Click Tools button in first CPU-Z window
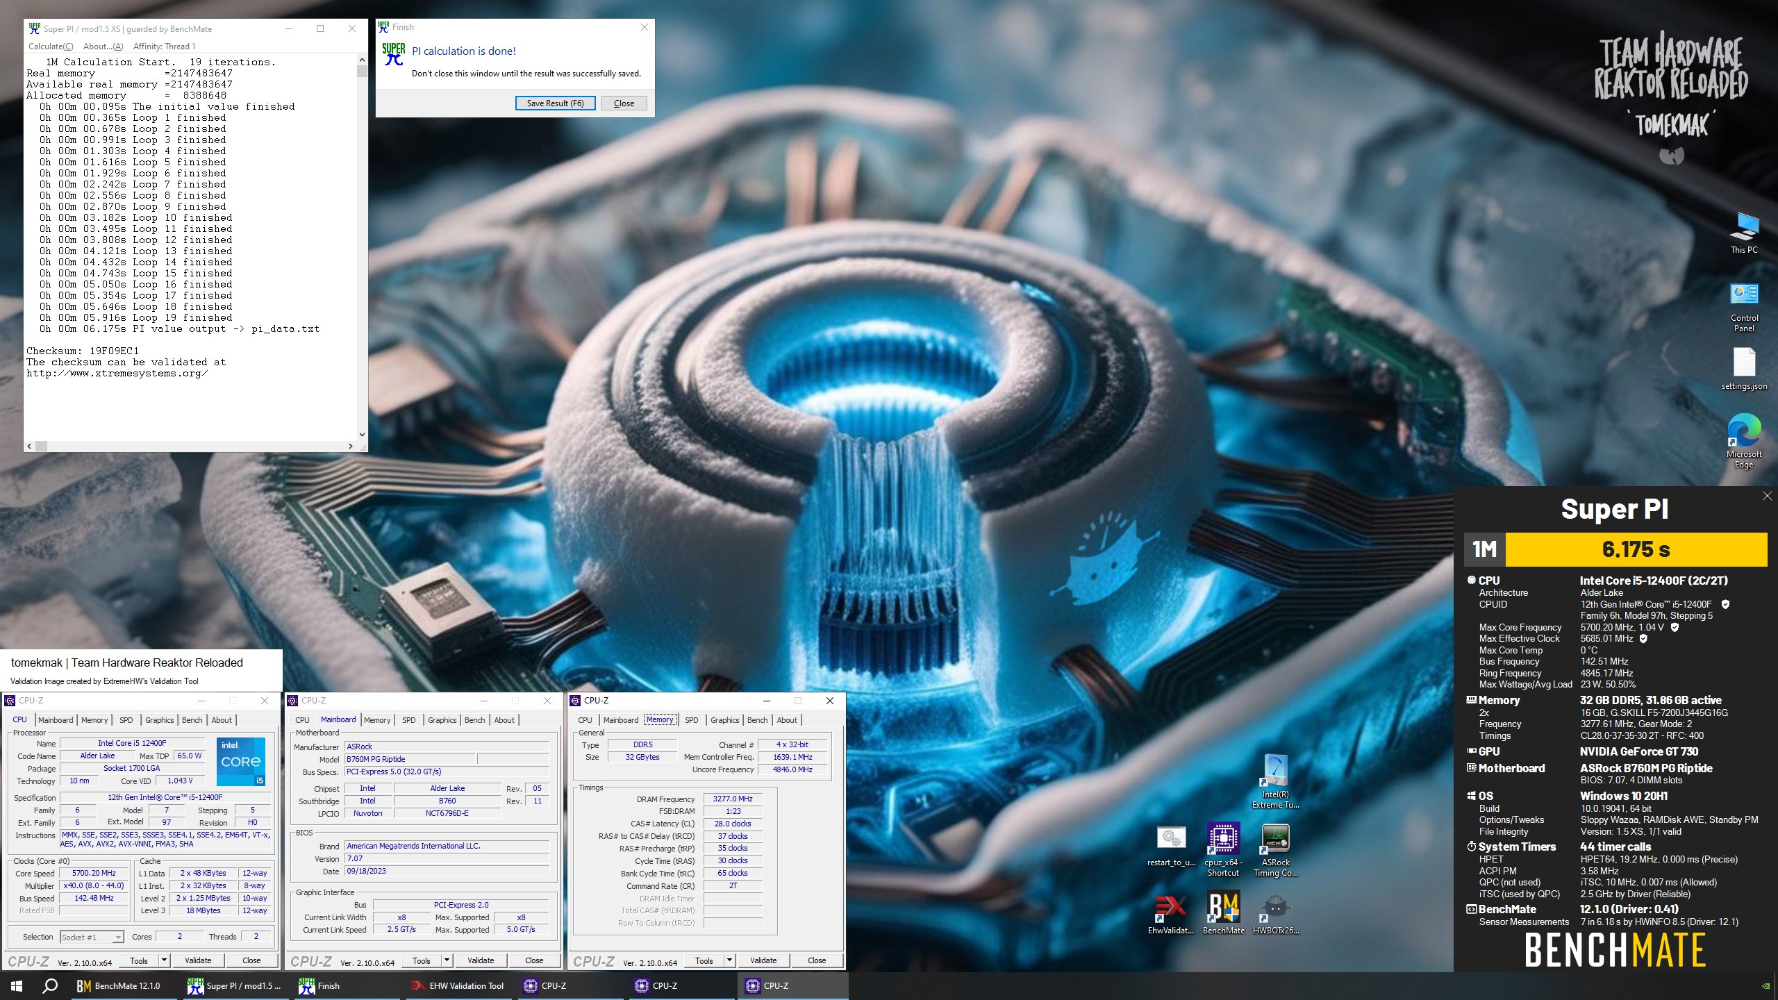 coord(139,960)
